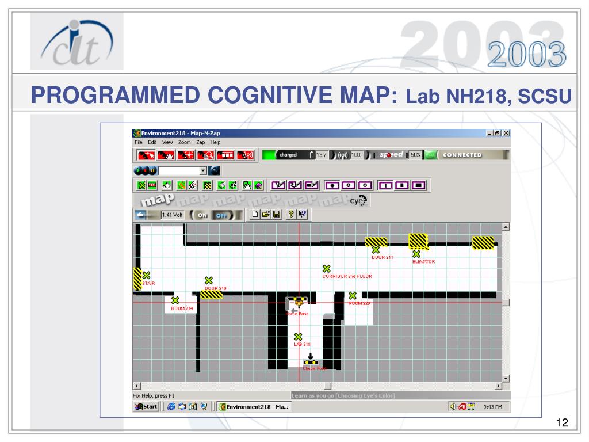Click the red segmented-bar toolbar icon
The image size is (589, 442).
pos(225,155)
